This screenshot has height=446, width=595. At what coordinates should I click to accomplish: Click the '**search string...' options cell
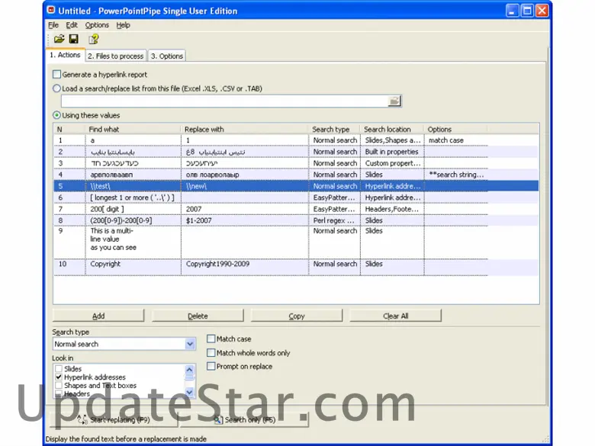click(x=456, y=175)
